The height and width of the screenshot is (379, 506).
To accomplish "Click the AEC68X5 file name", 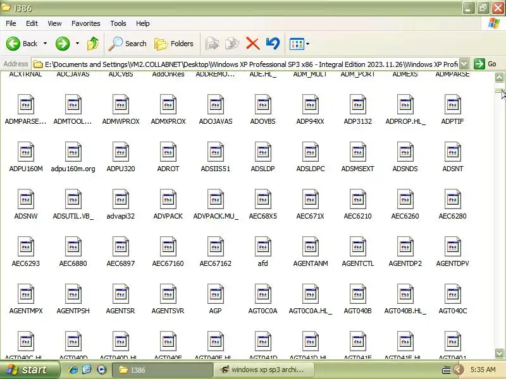I will coord(263,216).
